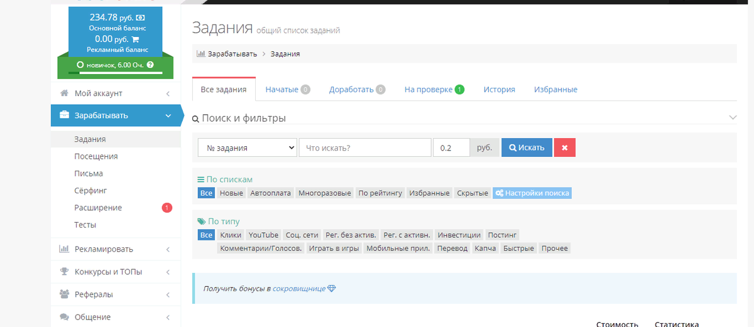The height and width of the screenshot is (327, 754).
Task: Select the Рег. без актив. type filter
Action: point(351,235)
